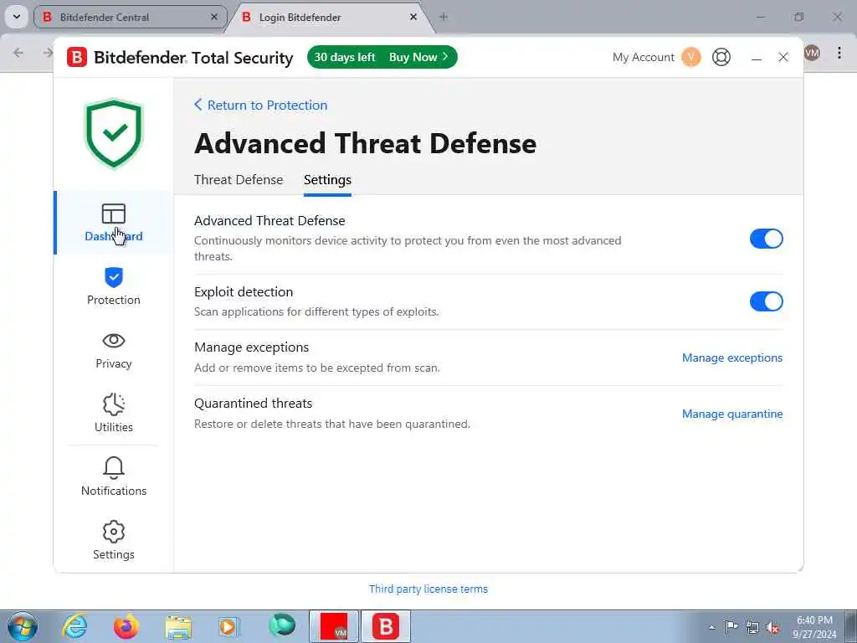Open the support lifebuoy icon
This screenshot has width=857, height=643.
(721, 57)
